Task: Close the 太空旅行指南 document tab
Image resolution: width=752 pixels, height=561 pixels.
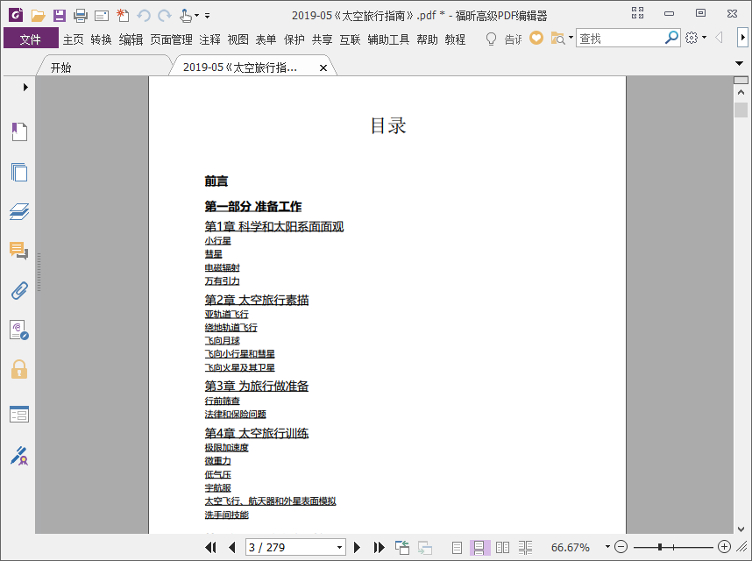Action: pyautogui.click(x=323, y=68)
